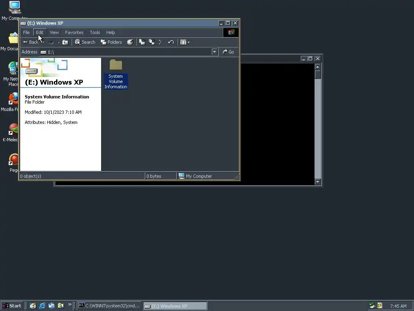Click the Copy To toolbar icon
Screen dimensions: 414x311
point(152,42)
